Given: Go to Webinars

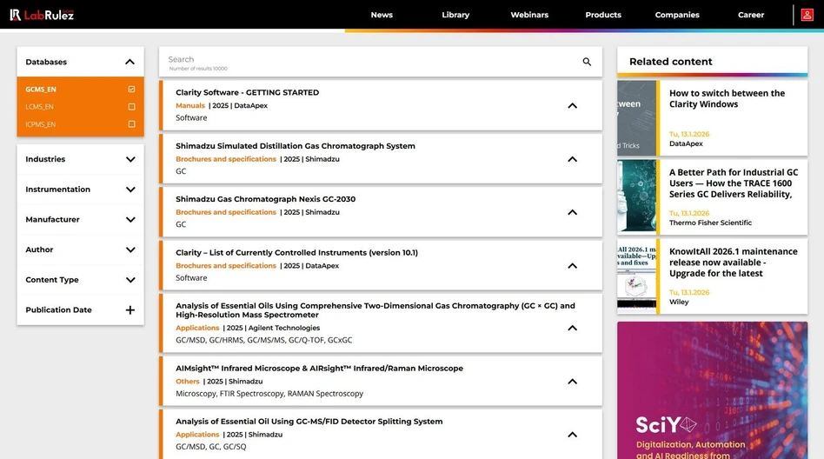Looking at the screenshot, I should [x=529, y=15].
